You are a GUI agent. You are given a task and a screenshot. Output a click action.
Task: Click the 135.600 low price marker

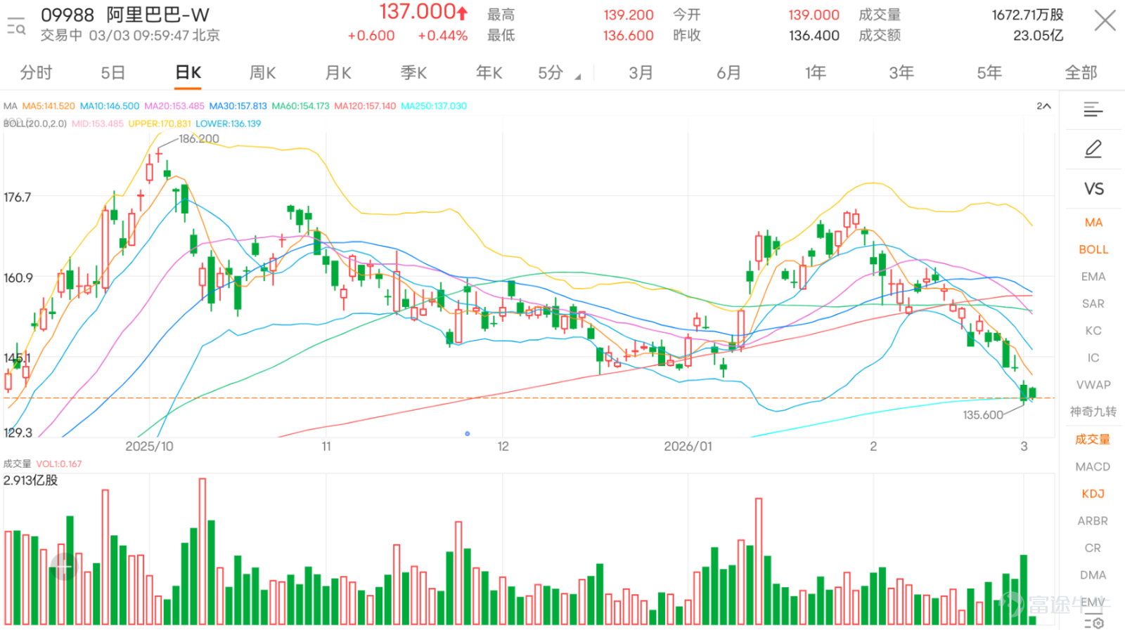tap(983, 415)
